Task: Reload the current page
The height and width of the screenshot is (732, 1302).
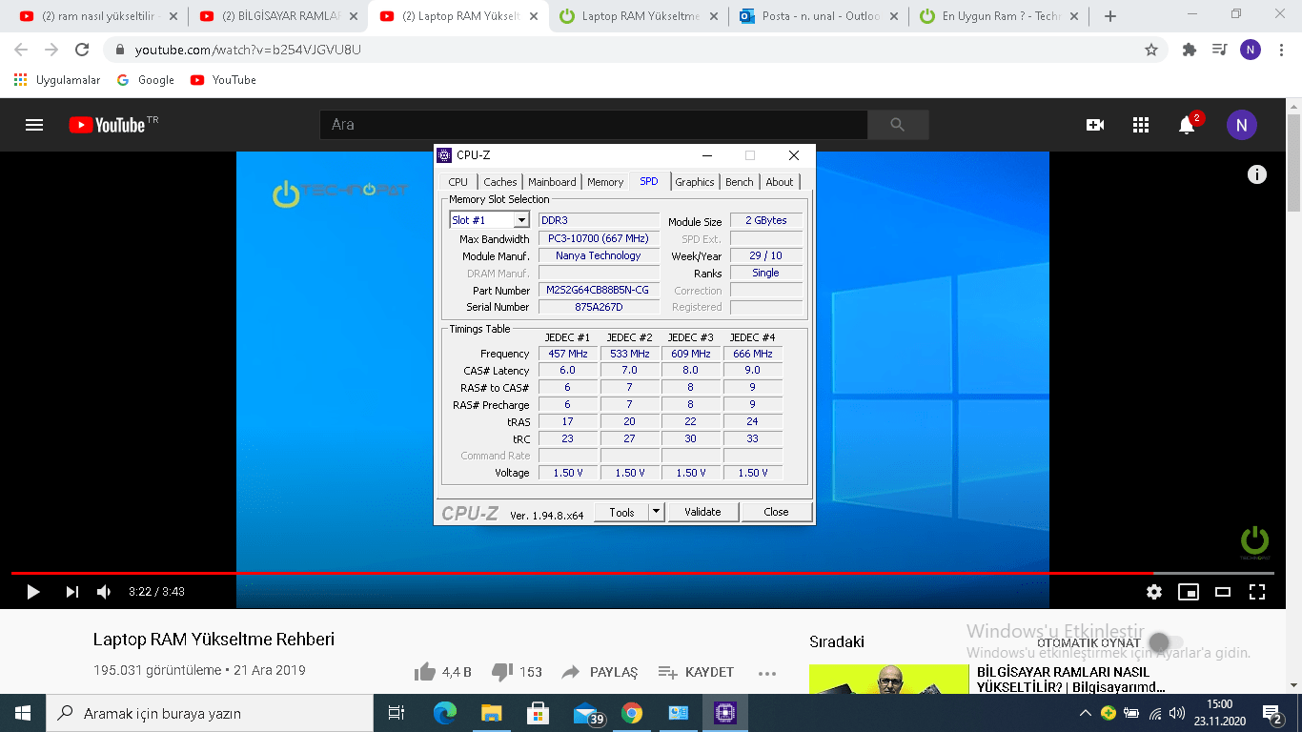Action: tap(82, 50)
